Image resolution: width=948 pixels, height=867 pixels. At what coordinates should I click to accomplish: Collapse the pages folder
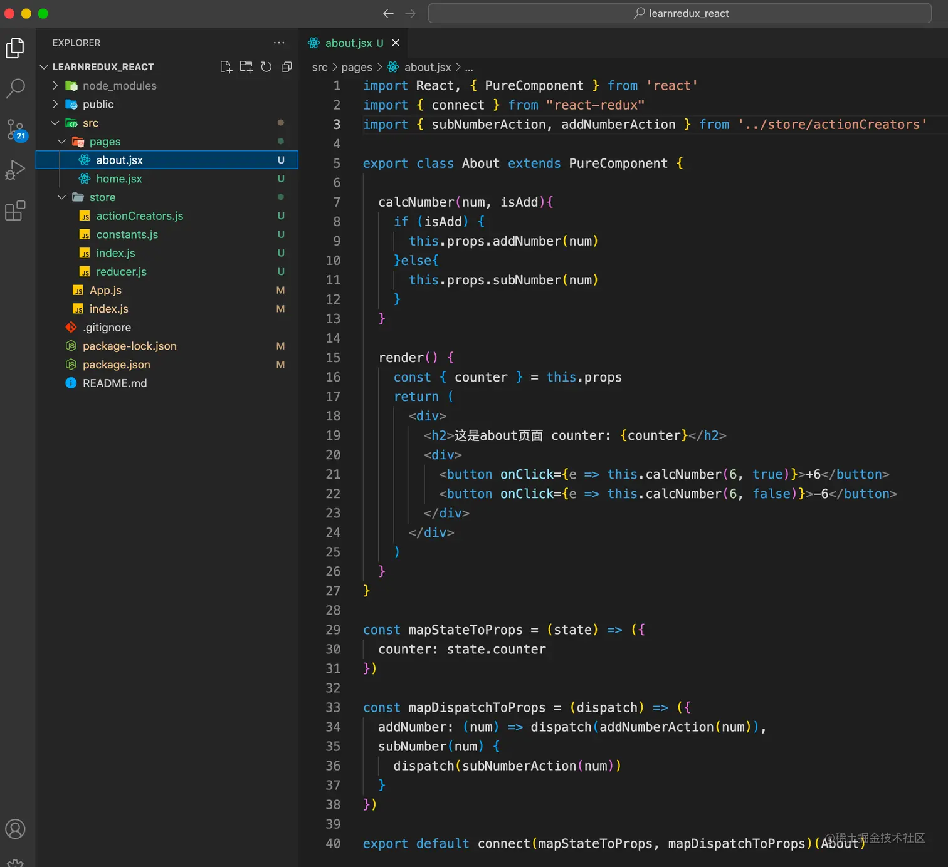coord(104,142)
